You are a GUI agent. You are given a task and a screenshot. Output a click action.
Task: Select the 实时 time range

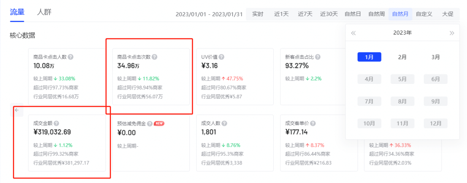(258, 14)
